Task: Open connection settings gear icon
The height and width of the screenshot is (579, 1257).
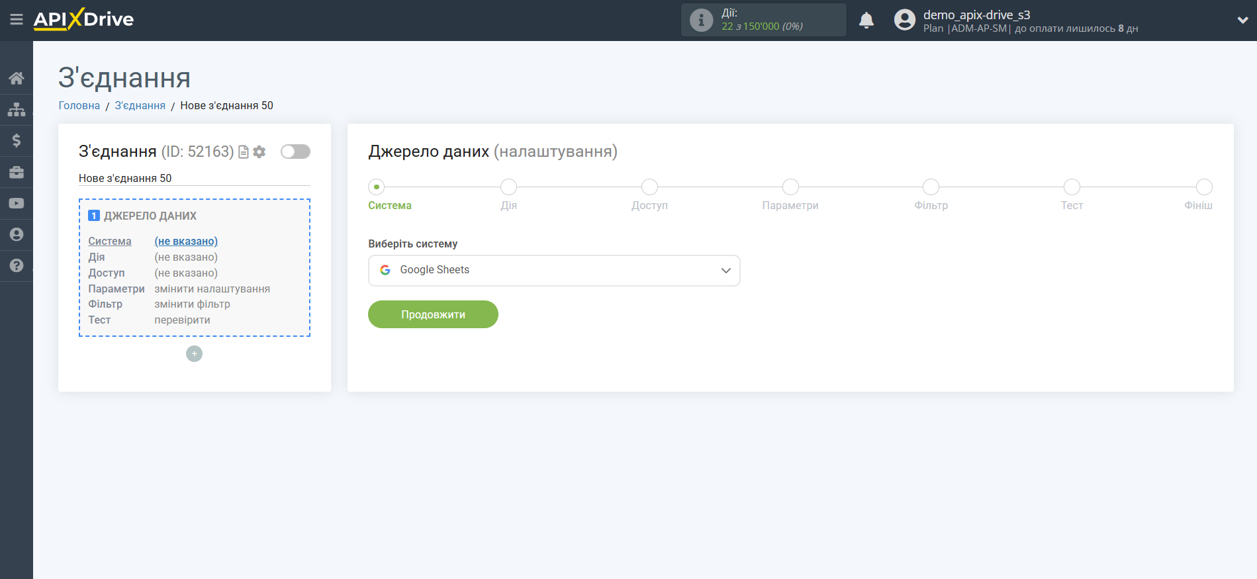Action: [x=259, y=152]
